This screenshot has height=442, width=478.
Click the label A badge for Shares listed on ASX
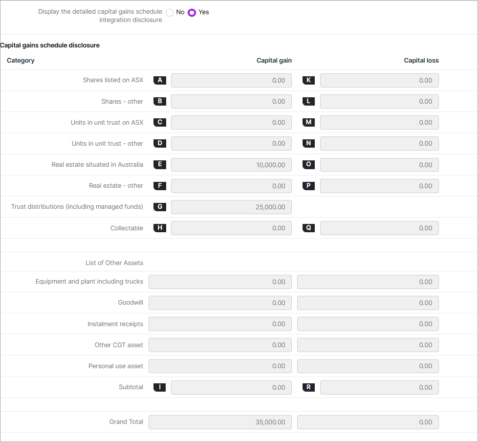160,80
